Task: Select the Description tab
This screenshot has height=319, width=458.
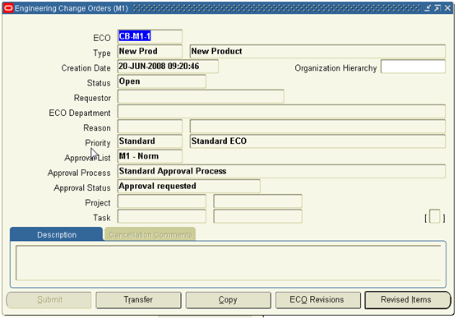Action: pyautogui.click(x=57, y=234)
